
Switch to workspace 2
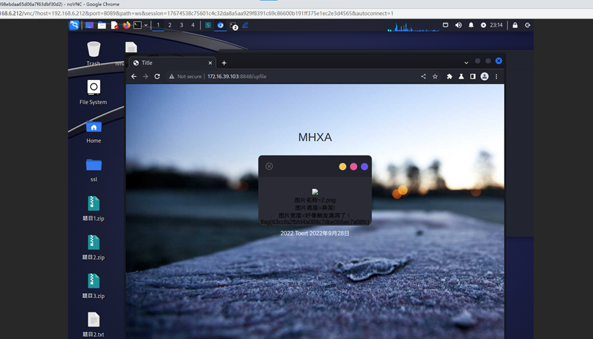tap(170, 25)
